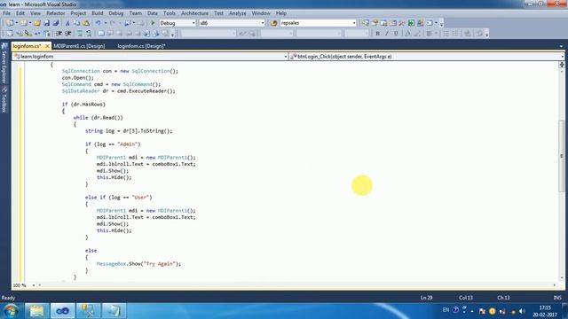This screenshot has height=319, width=568.
Task: Open the Architecture menu
Action: 194,13
